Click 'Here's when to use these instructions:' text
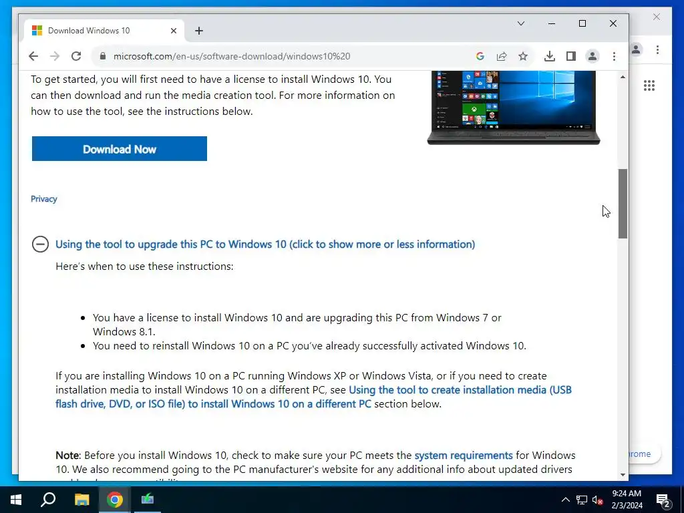 tap(144, 266)
